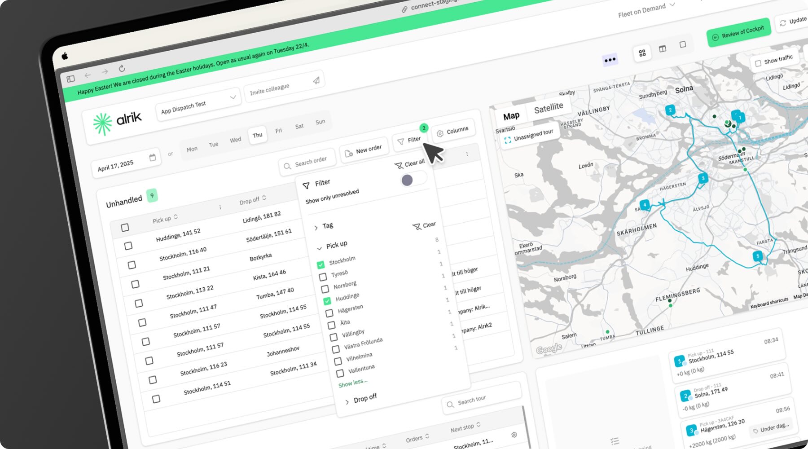The width and height of the screenshot is (808, 449).
Task: Click the Unassigned tour map button
Action: pyautogui.click(x=529, y=136)
